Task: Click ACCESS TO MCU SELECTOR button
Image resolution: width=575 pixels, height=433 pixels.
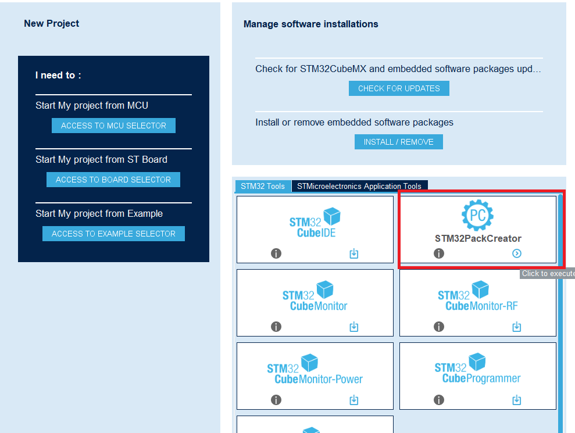Action: [114, 126]
